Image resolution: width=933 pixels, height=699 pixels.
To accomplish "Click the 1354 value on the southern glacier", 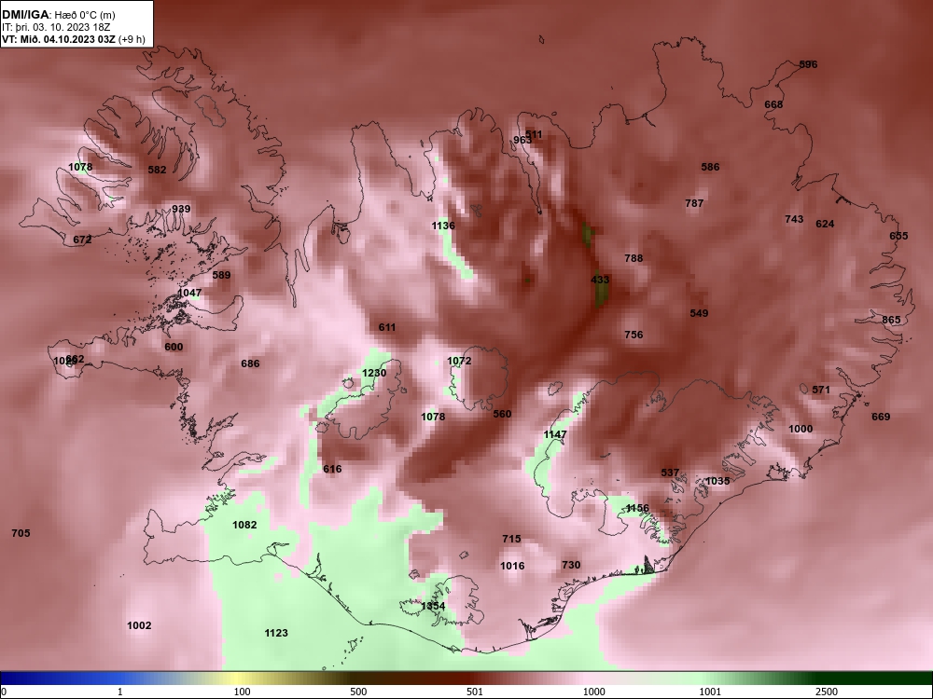I will [x=433, y=607].
